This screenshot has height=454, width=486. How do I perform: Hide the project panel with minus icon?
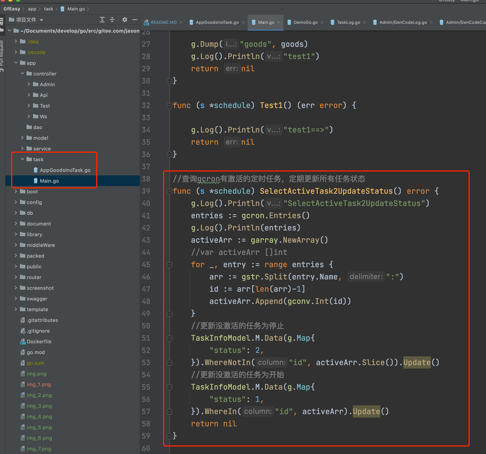(x=135, y=20)
